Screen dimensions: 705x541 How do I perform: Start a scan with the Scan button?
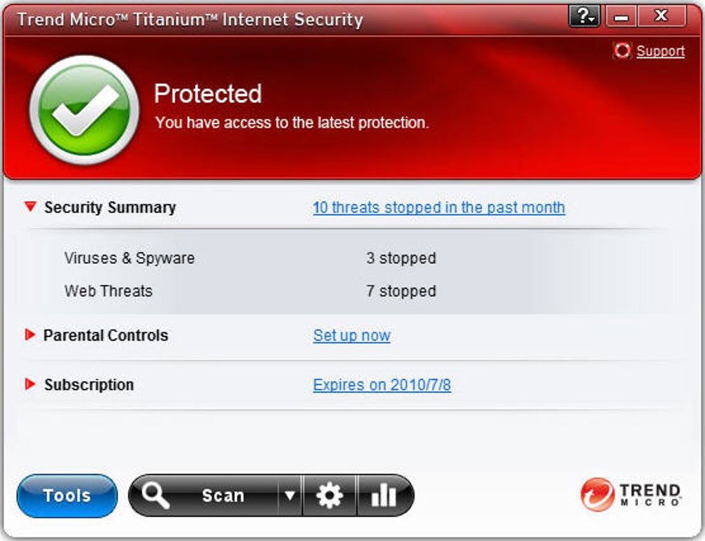[x=223, y=495]
